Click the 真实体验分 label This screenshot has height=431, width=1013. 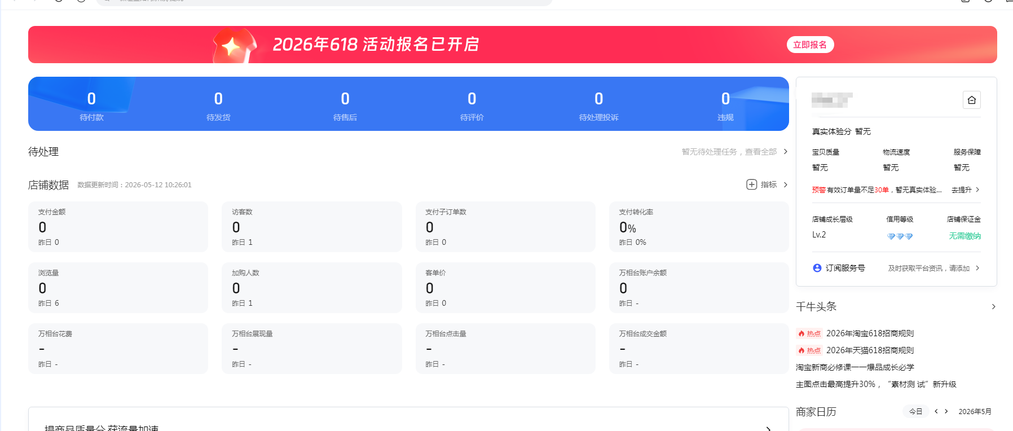(x=831, y=131)
